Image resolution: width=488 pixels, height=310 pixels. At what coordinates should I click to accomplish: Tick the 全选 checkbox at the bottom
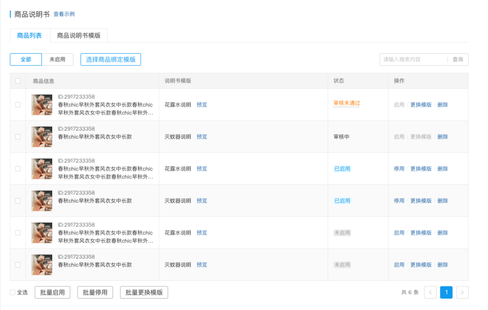point(12,292)
